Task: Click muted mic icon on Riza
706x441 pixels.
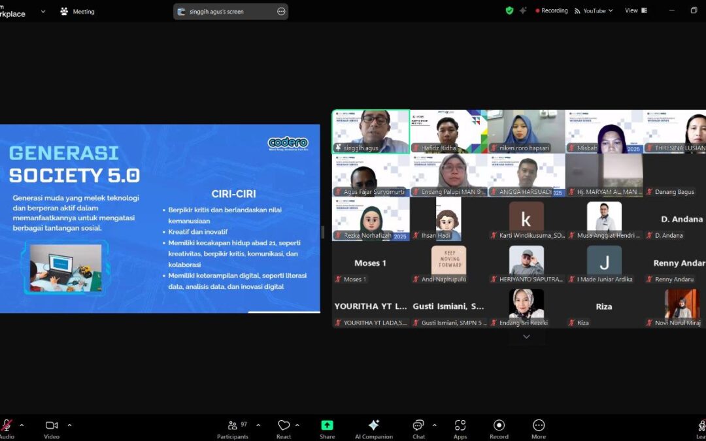Action: pos(571,323)
